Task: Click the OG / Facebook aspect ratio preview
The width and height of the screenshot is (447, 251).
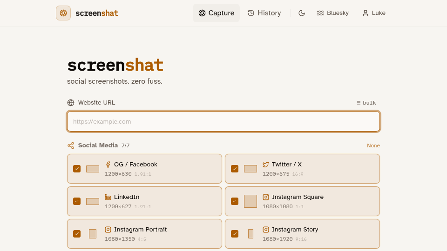Action: (x=93, y=169)
